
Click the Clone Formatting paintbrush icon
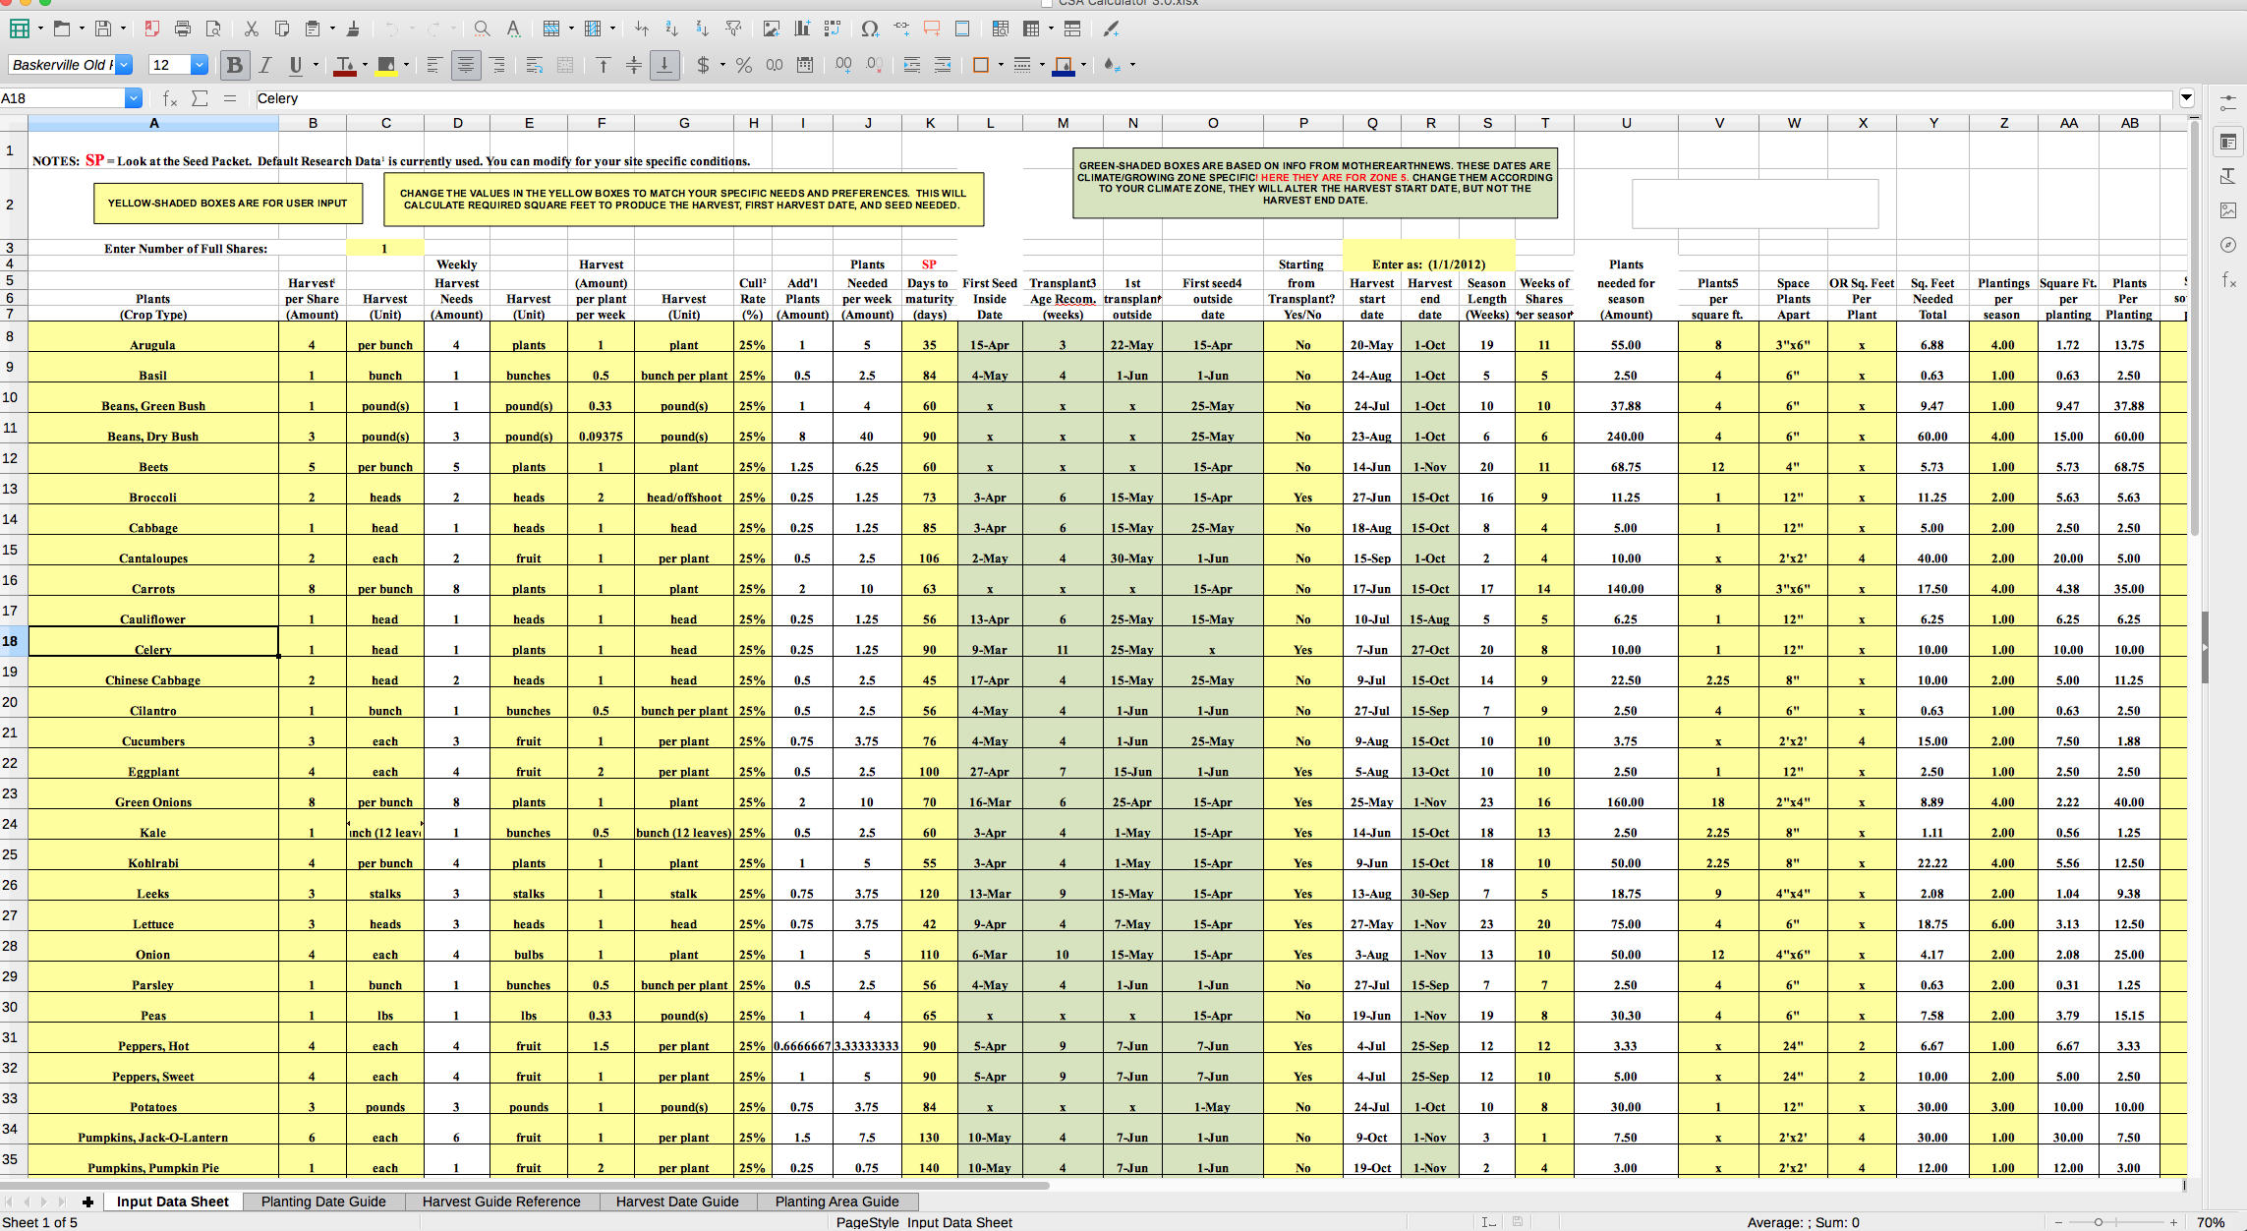[x=353, y=29]
